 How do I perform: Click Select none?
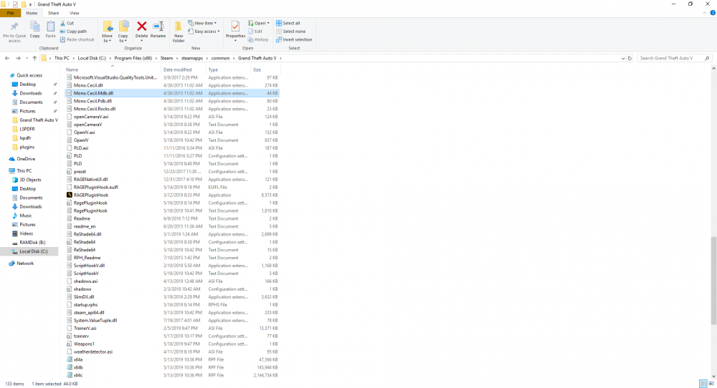click(290, 31)
